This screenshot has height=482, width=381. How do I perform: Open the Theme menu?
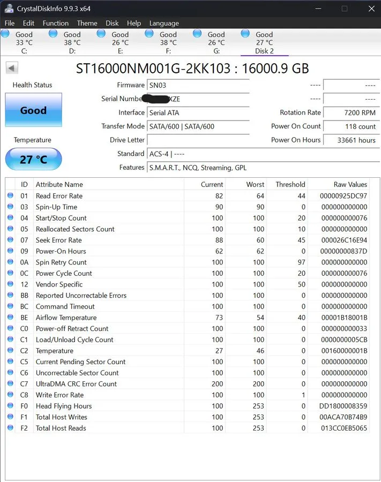[87, 23]
